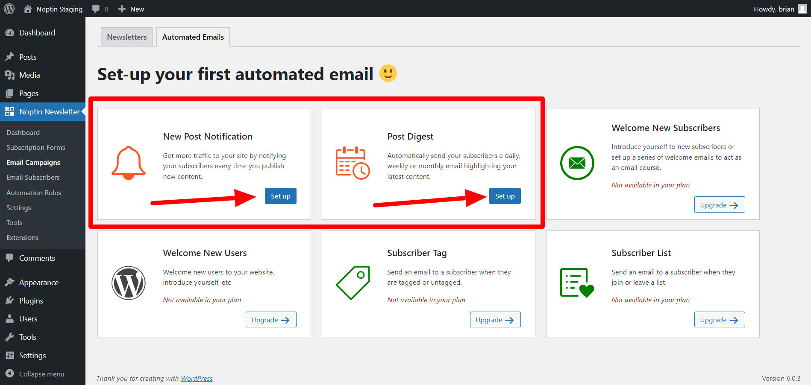
Task: Switch to the Newsletters tab
Action: [126, 37]
